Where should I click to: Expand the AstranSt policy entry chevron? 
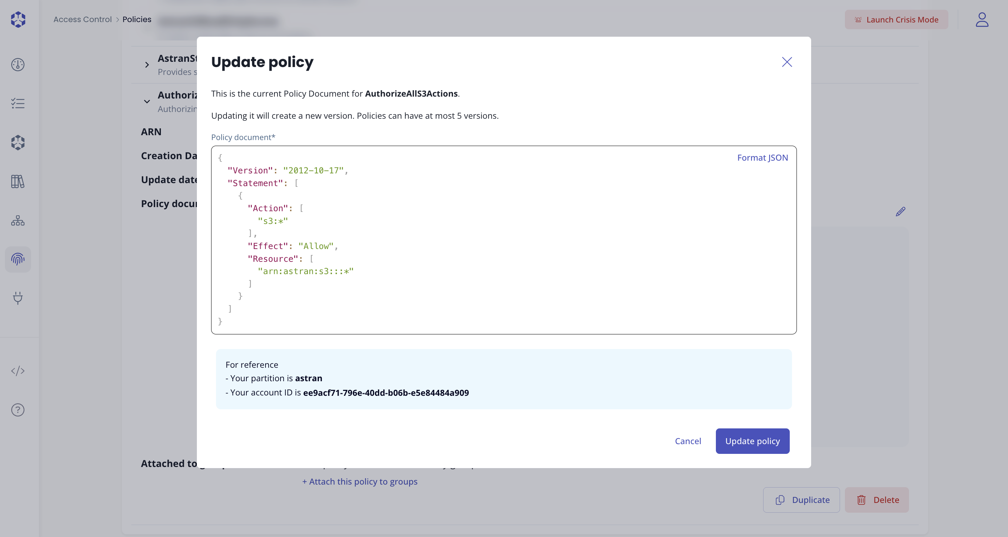147,65
